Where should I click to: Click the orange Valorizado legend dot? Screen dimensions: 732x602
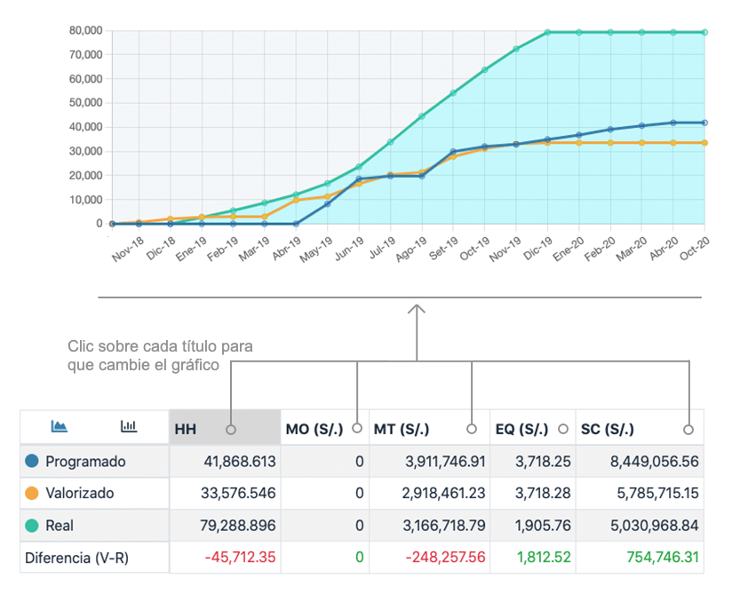(32, 493)
